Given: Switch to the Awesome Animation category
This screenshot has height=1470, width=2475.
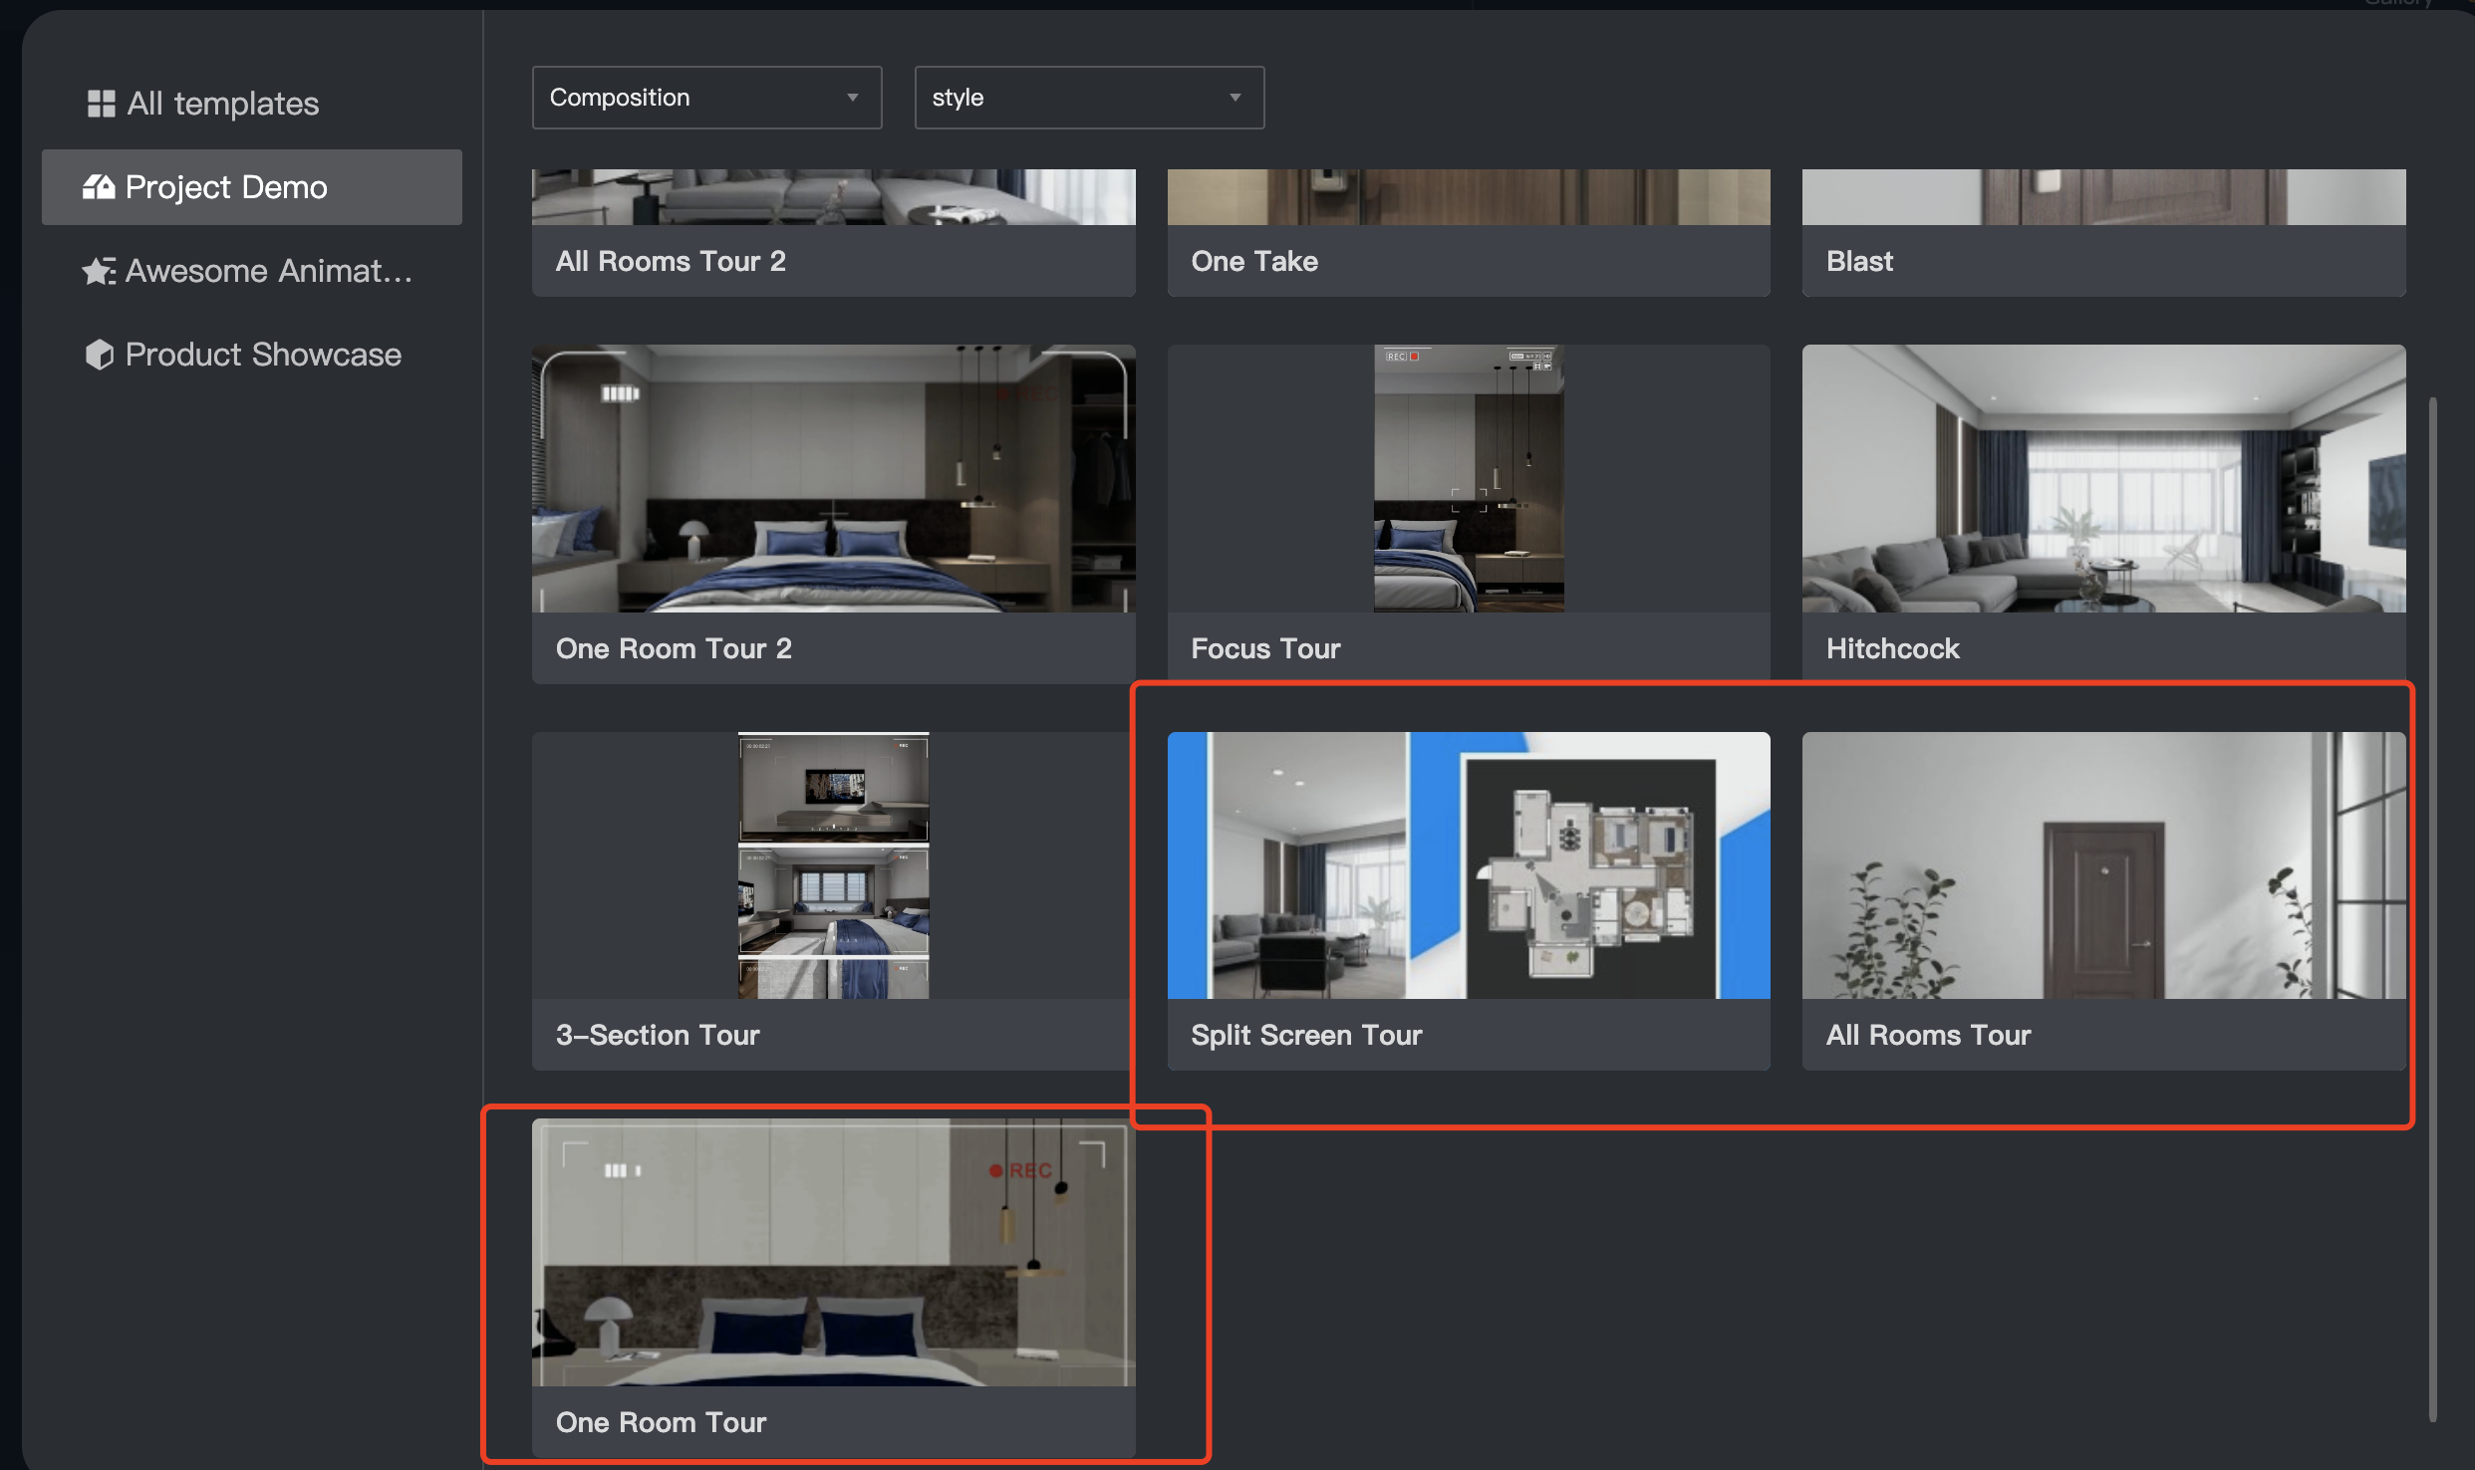Looking at the screenshot, I should coord(267,271).
